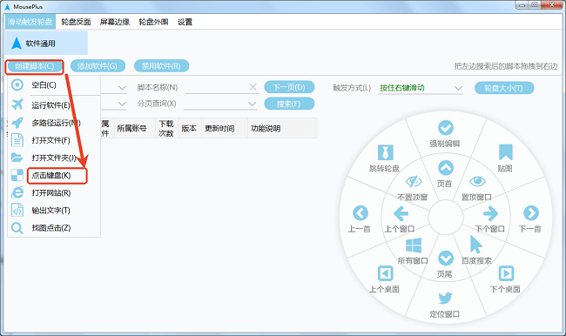Choose the 空白(C) blank script icon
The height and width of the screenshot is (336, 566).
tap(17, 84)
